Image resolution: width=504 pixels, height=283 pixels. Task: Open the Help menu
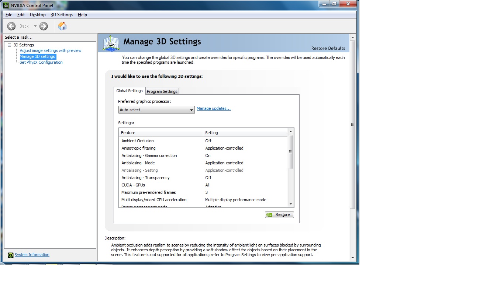82,15
